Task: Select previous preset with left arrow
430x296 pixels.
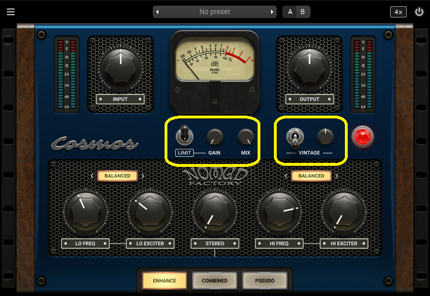Action: 157,12
